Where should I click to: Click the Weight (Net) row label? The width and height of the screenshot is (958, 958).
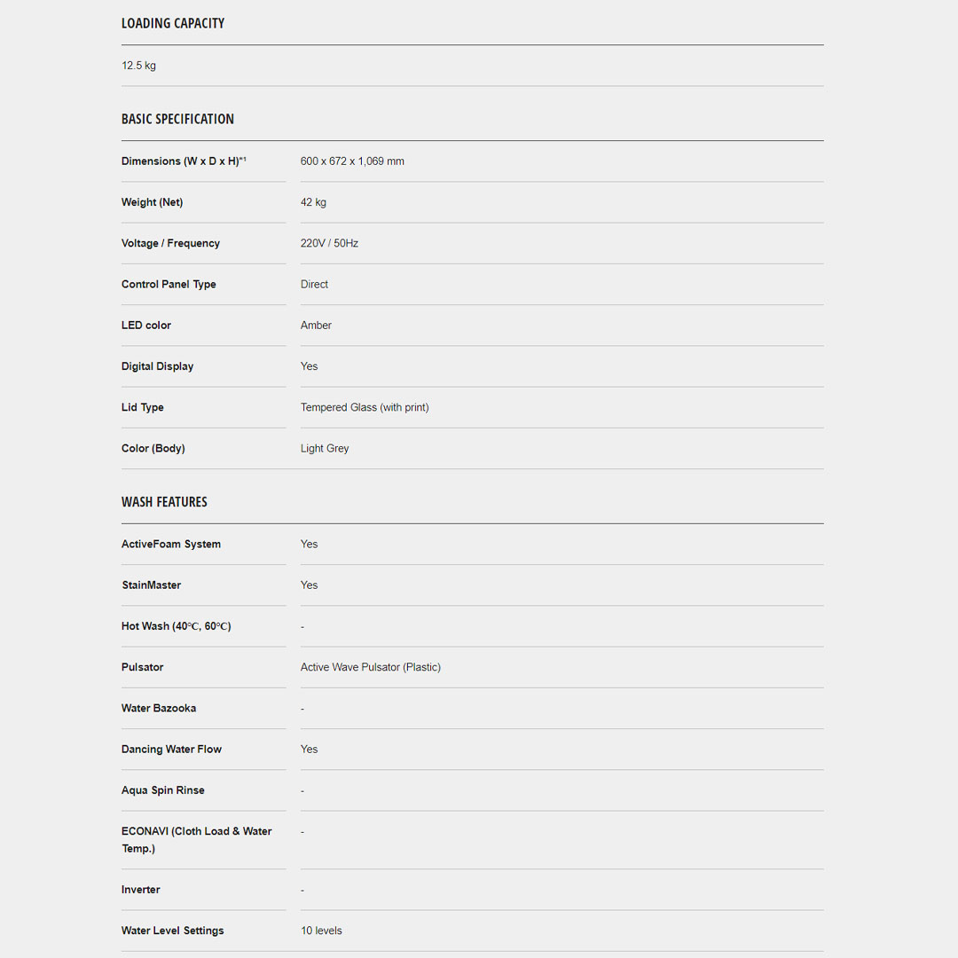point(152,202)
